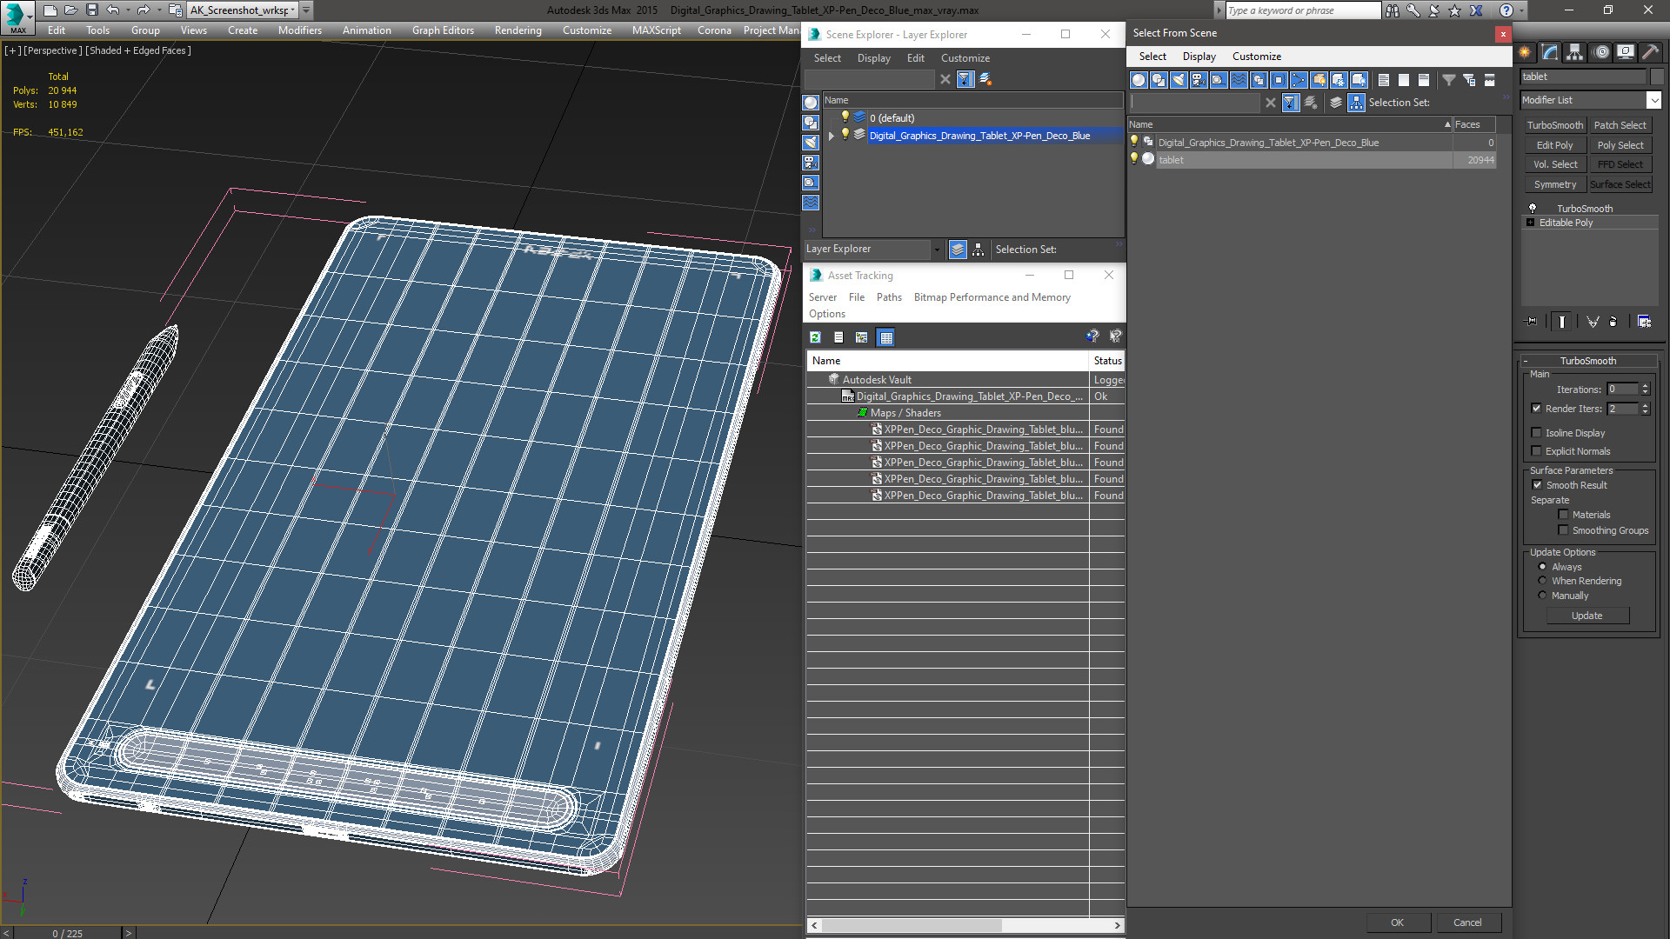
Task: Enable Isoline Display checkbox
Action: click(1536, 433)
